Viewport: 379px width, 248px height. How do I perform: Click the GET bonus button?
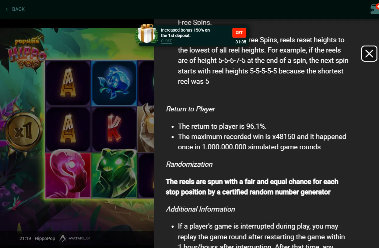pyautogui.click(x=239, y=33)
